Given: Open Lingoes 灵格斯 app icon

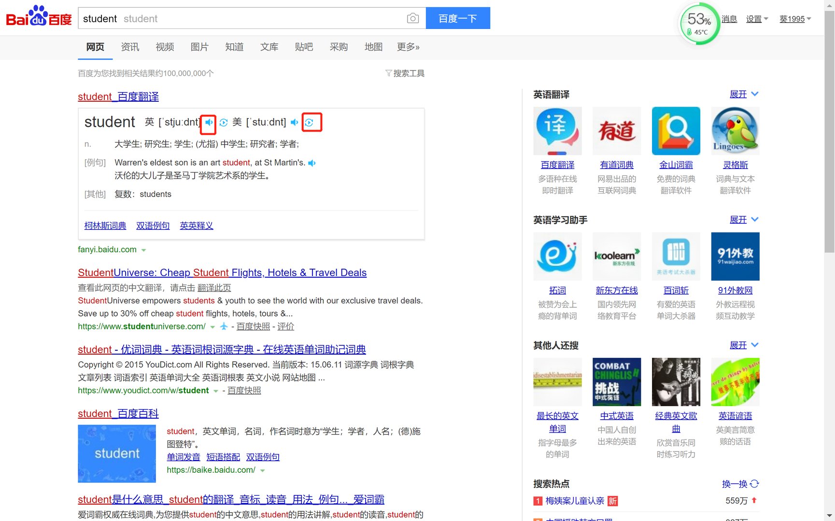Looking at the screenshot, I should pos(735,131).
